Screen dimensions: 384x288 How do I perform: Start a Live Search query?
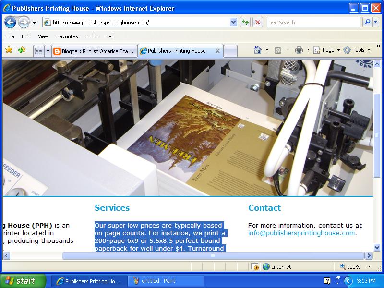366,22
